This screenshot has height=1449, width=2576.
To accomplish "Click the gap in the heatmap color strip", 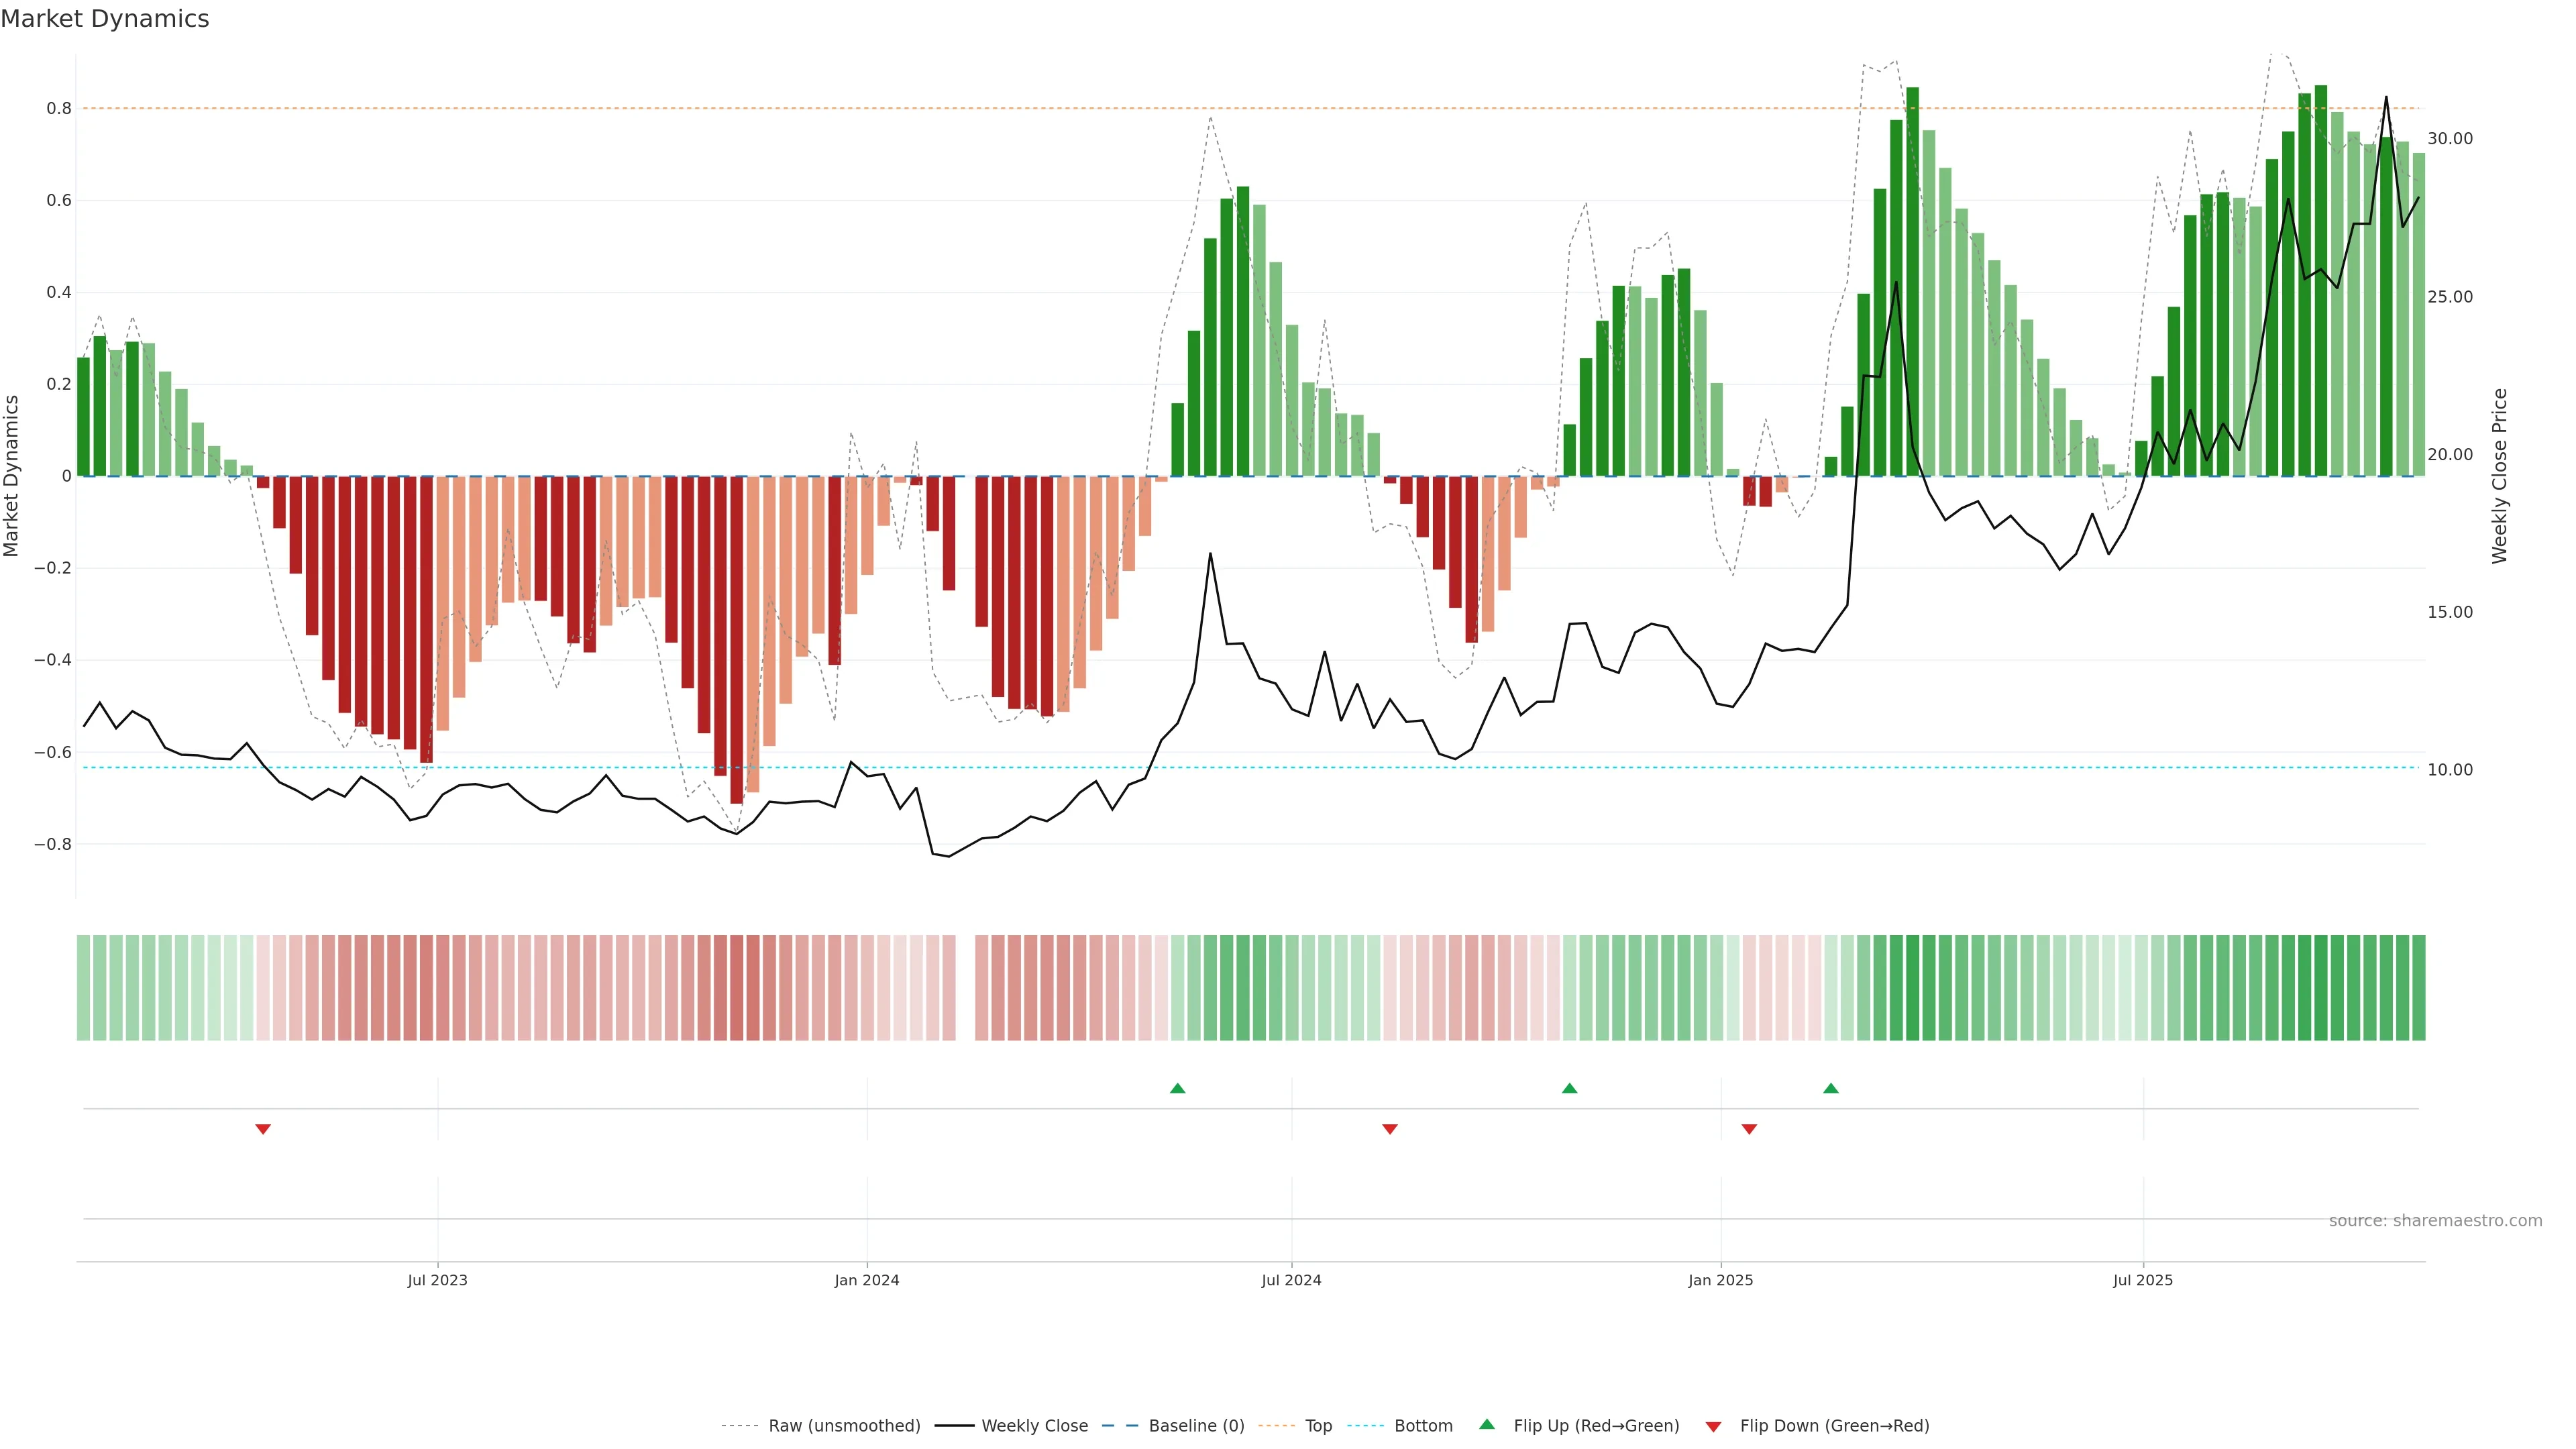I will [x=965, y=987].
